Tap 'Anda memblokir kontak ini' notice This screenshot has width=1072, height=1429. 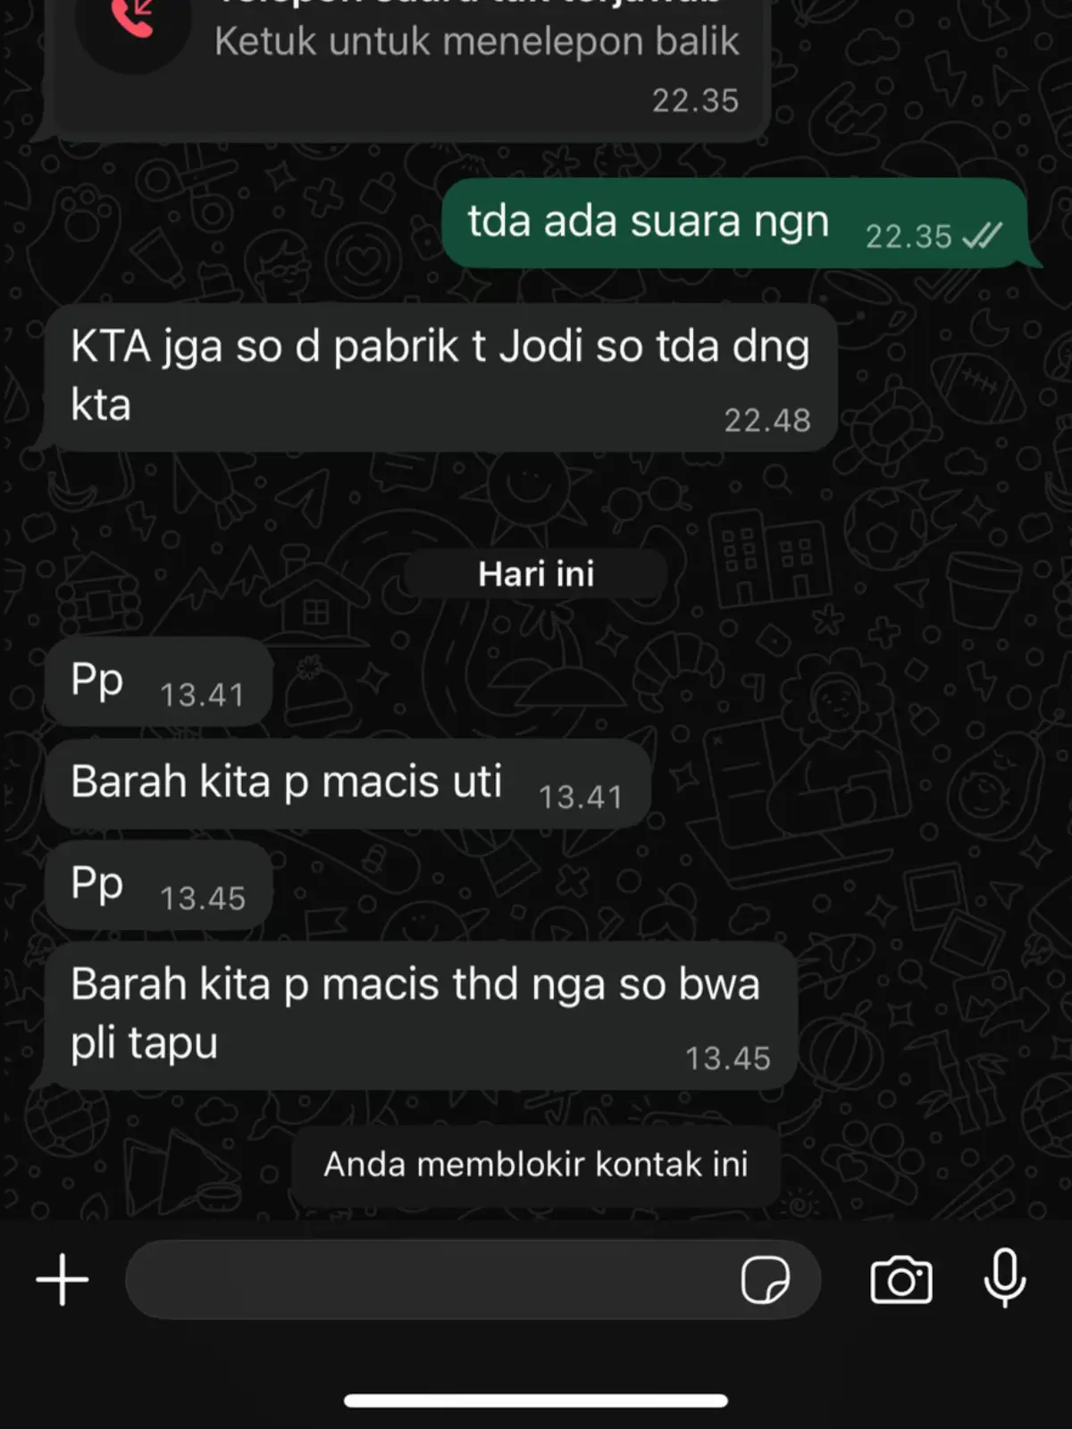[x=536, y=1165]
